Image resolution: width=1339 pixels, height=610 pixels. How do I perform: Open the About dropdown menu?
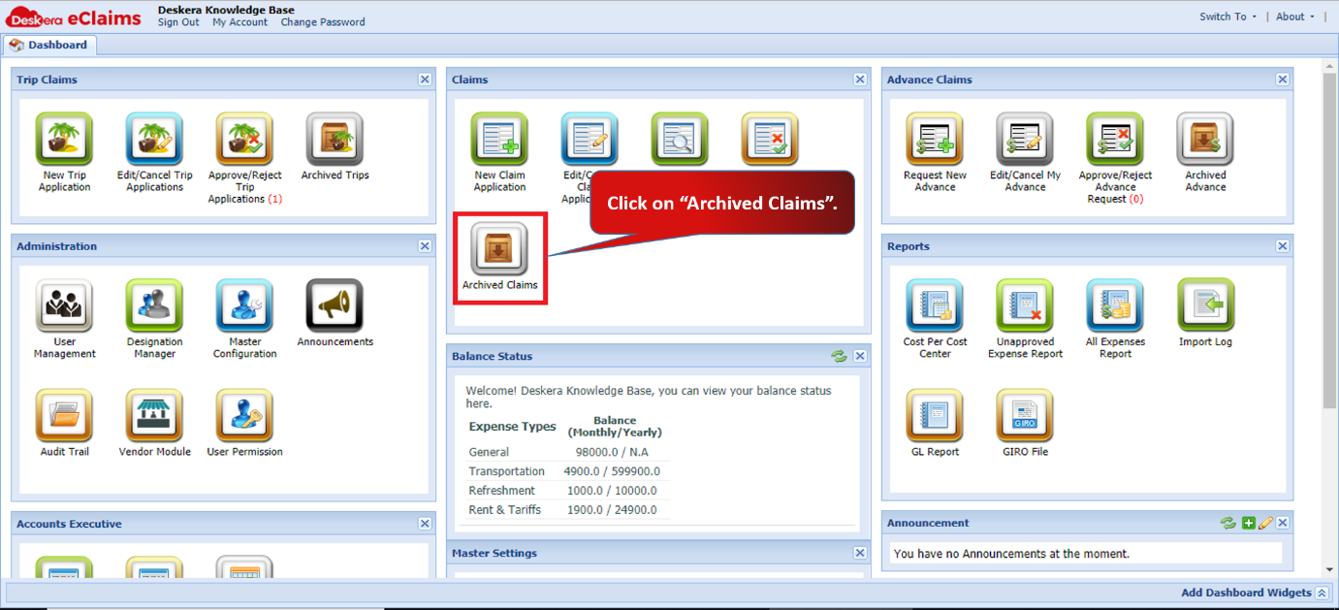(x=1295, y=16)
